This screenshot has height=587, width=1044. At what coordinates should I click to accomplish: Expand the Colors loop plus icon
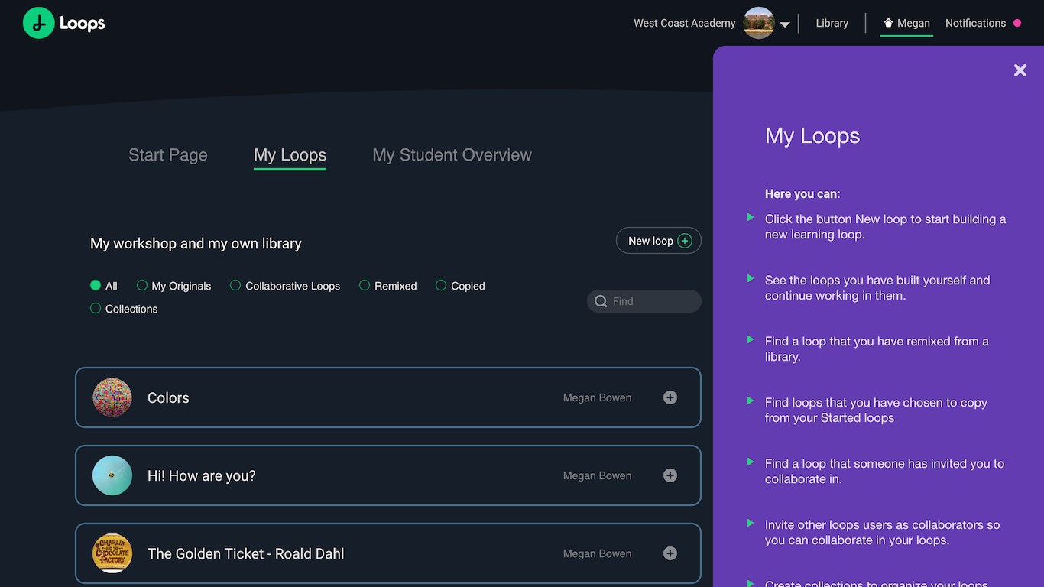(x=670, y=397)
